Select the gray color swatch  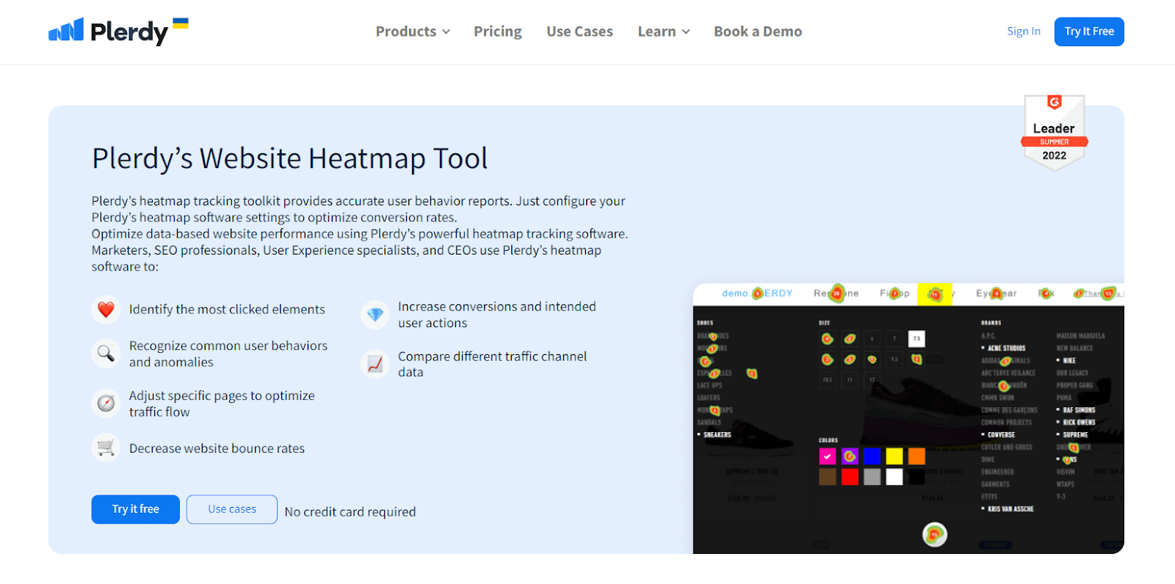(x=872, y=477)
